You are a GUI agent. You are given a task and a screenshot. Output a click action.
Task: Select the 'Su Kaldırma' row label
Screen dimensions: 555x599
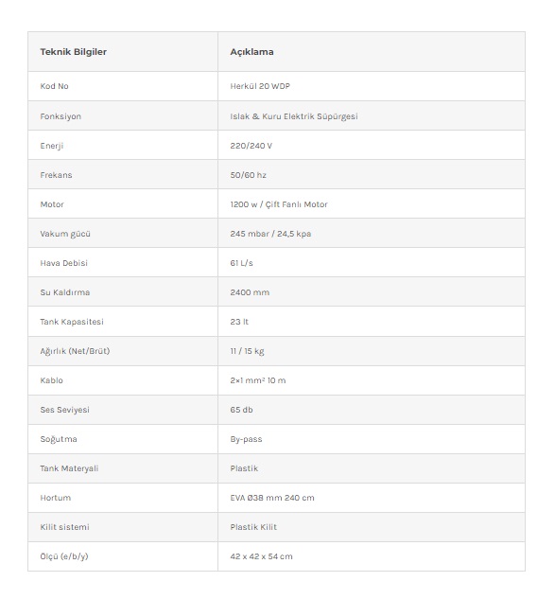tap(65, 292)
